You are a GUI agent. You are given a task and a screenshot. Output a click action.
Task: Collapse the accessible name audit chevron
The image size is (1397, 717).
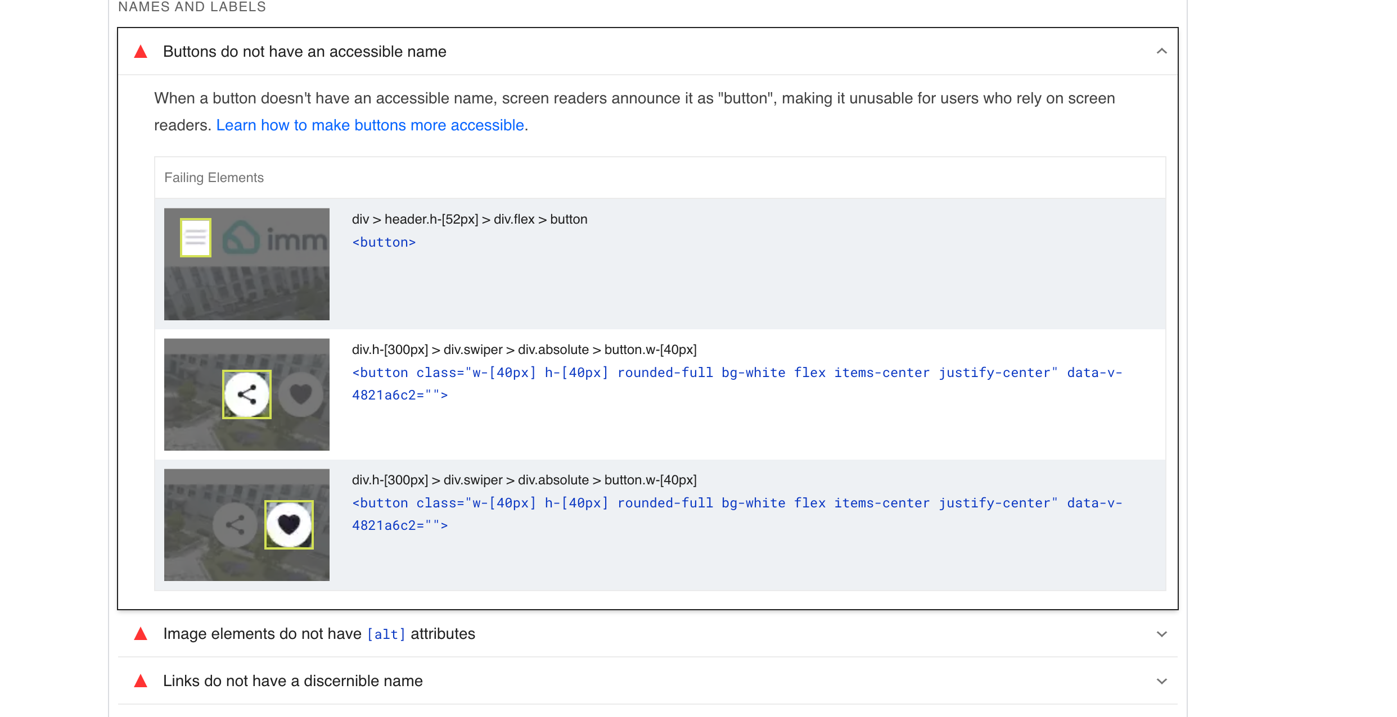[x=1161, y=51]
